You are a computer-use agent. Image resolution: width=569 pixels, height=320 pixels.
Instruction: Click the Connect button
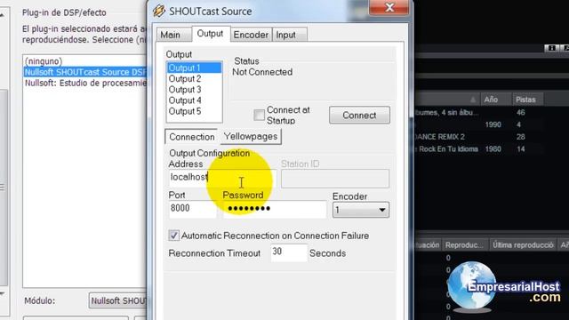pos(359,115)
